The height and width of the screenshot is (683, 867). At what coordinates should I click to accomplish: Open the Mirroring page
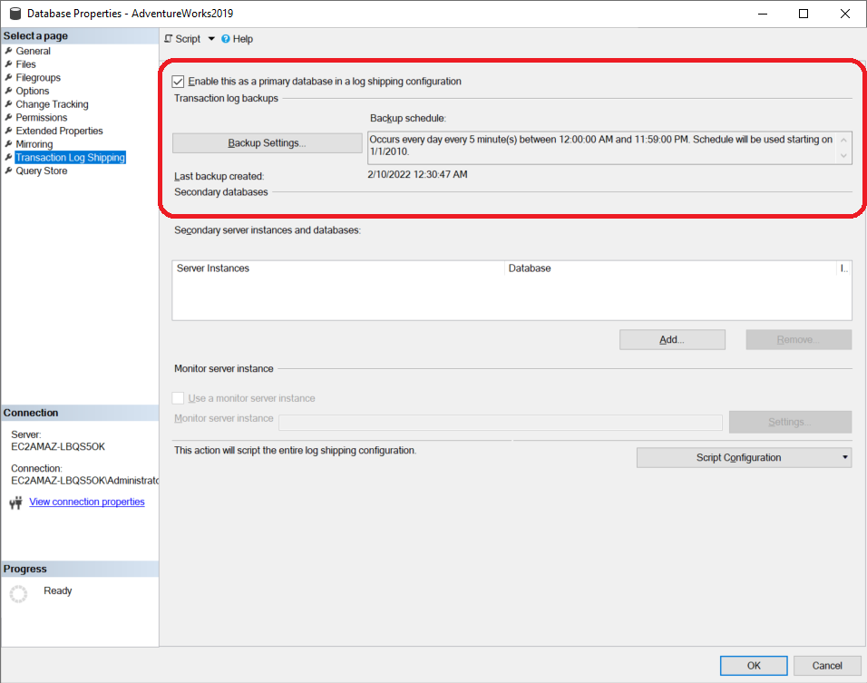[34, 144]
